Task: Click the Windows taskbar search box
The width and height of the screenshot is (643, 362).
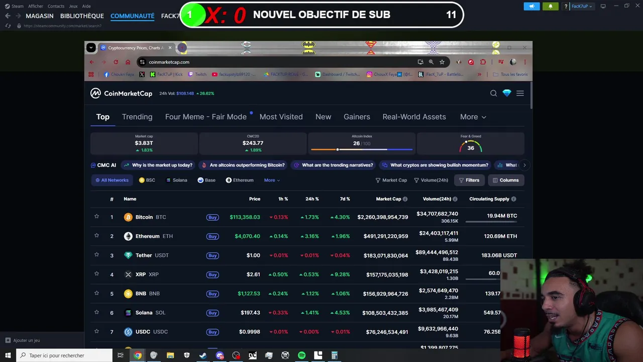Action: click(64, 355)
